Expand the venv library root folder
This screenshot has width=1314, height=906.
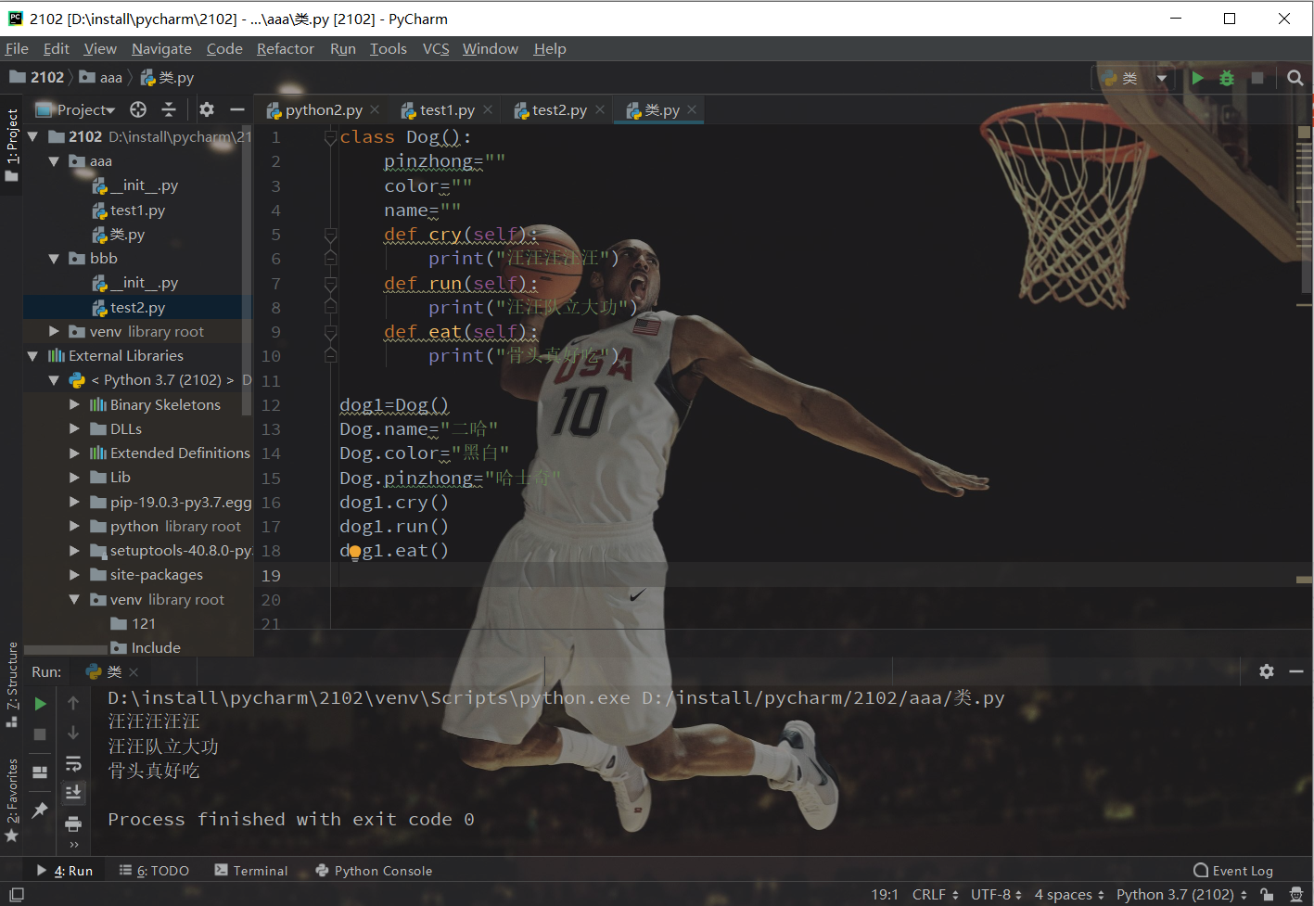click(54, 331)
